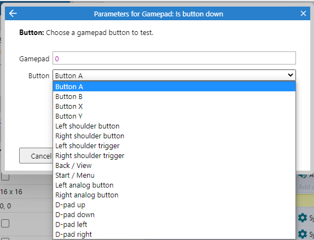Click the lower gear icon at bottom right
This screenshot has width=314, height=240.
coord(303,234)
